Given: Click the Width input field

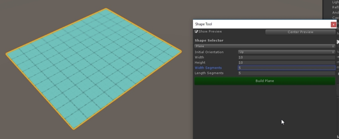Looking at the screenshot, I should (x=286, y=57).
